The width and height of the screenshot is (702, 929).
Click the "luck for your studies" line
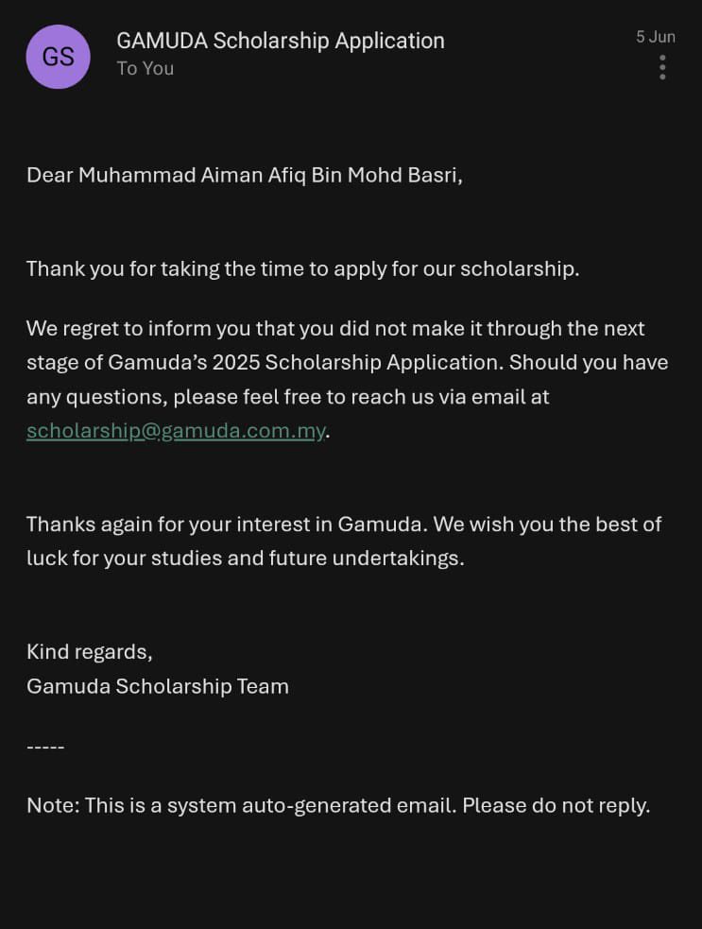click(246, 559)
